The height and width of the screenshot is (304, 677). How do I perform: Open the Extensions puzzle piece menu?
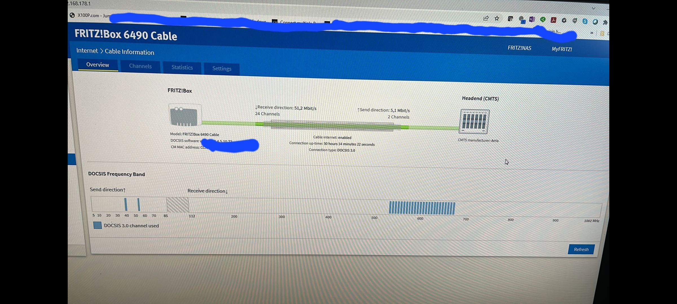coord(605,22)
